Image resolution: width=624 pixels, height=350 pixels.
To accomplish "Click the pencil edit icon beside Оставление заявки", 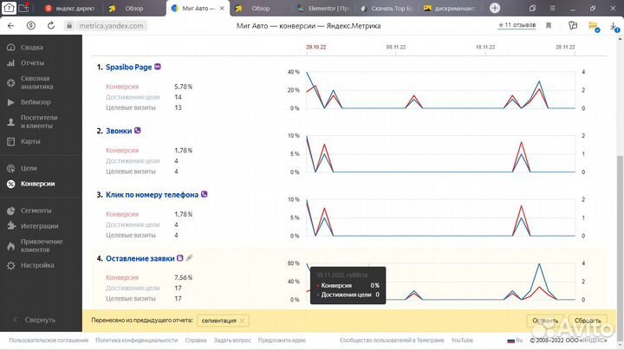I will coord(190,258).
